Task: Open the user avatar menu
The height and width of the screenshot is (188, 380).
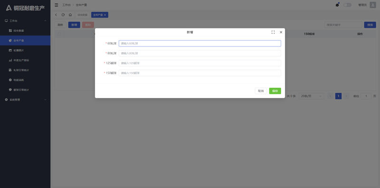Action: click(x=373, y=5)
